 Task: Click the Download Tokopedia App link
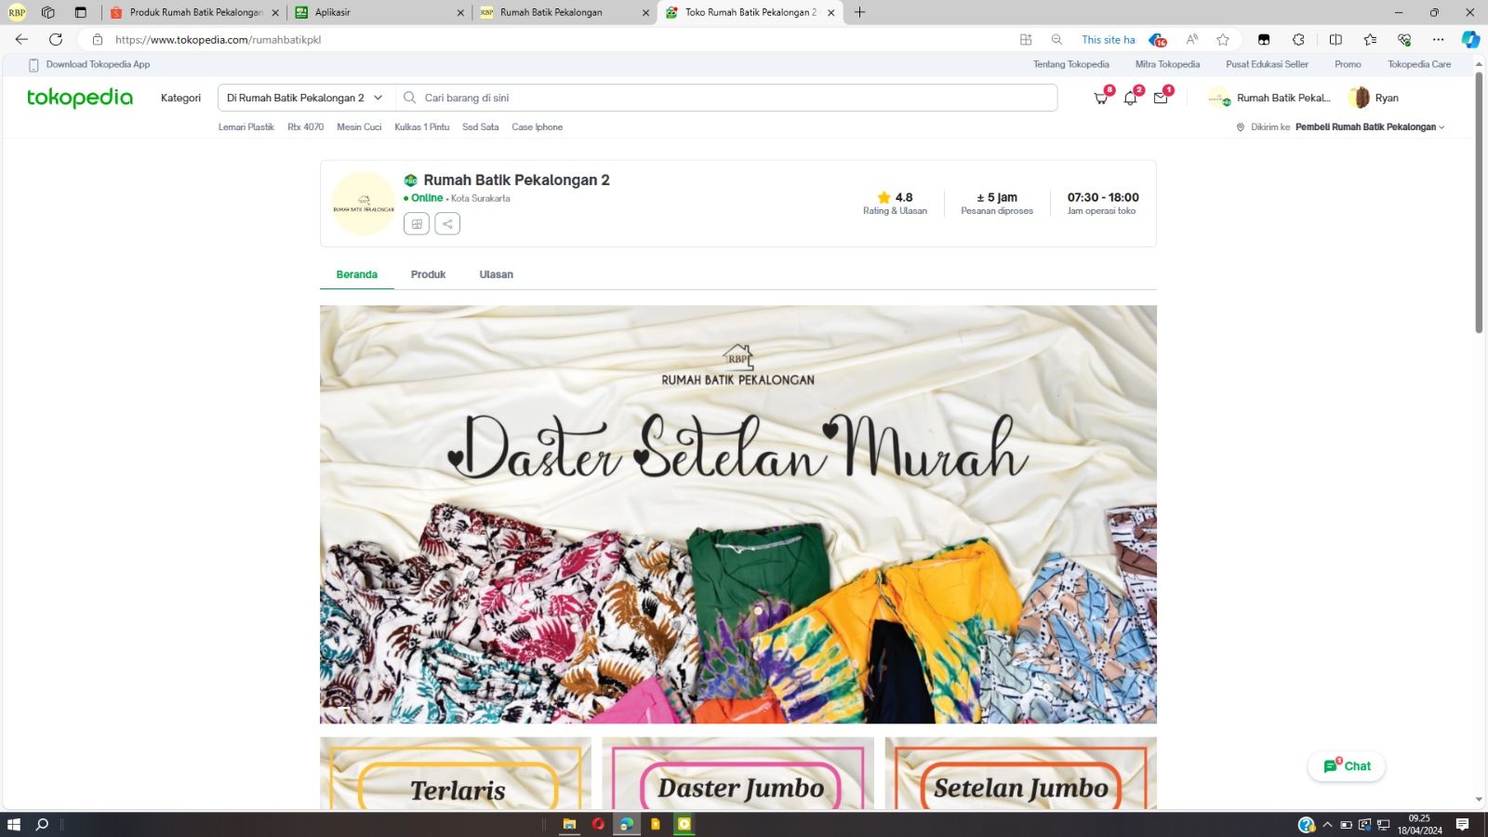[x=89, y=64]
